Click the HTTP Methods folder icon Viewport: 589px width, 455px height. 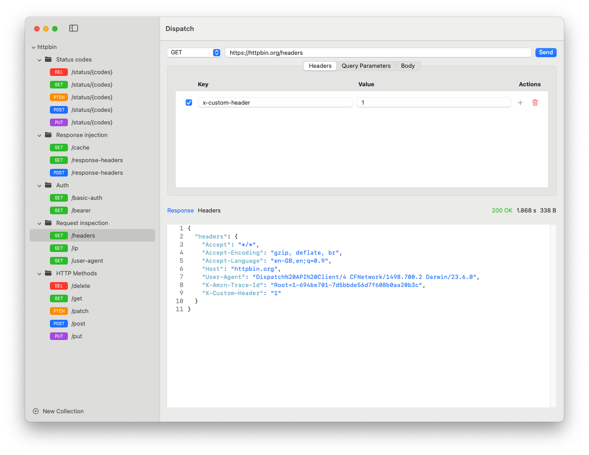click(48, 273)
